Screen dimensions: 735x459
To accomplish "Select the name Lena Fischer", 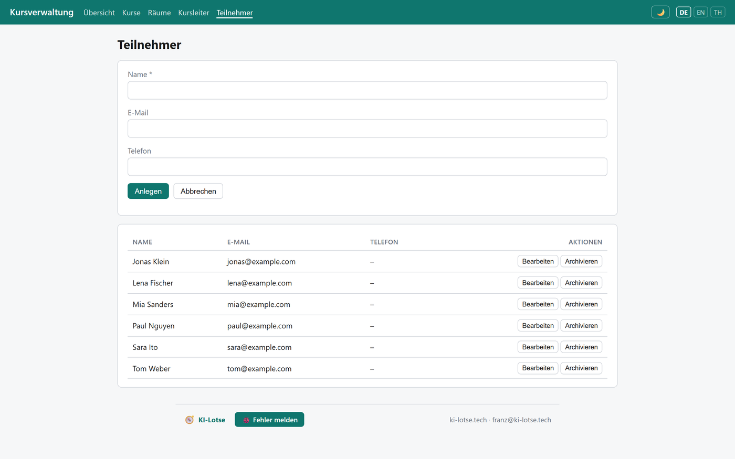I will [153, 283].
